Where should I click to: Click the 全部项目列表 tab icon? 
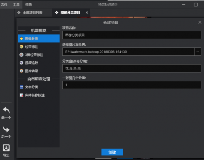pos(19,13)
